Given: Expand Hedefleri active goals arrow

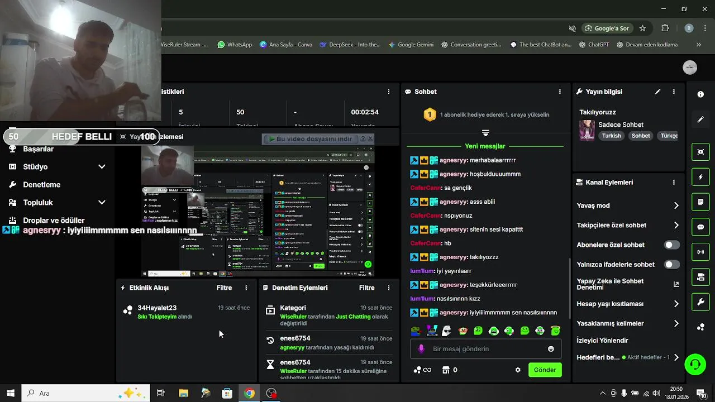Looking at the screenshot, I should pyautogui.click(x=676, y=357).
